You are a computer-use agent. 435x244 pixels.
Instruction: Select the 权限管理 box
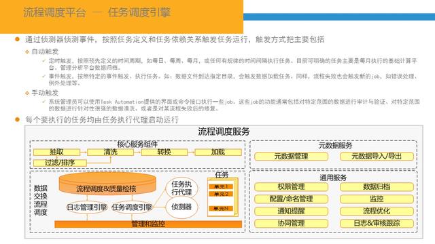pyautogui.click(x=291, y=187)
